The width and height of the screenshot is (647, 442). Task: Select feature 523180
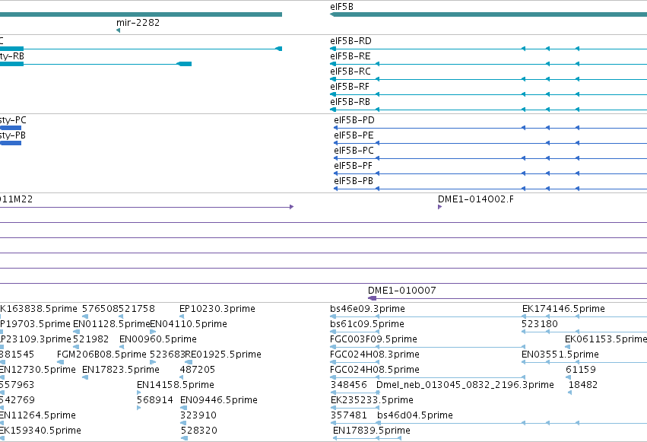pos(540,324)
